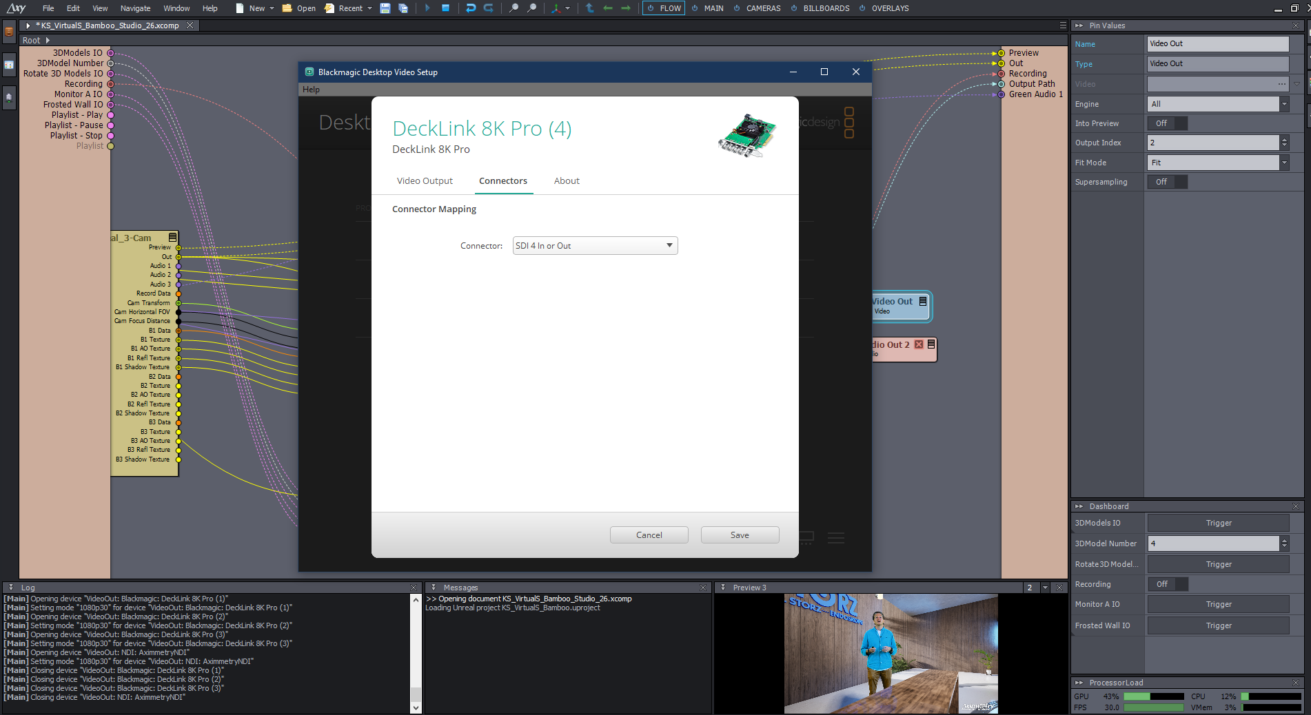This screenshot has width=1311, height=715.
Task: Open the Navigate menu
Action: [x=135, y=8]
